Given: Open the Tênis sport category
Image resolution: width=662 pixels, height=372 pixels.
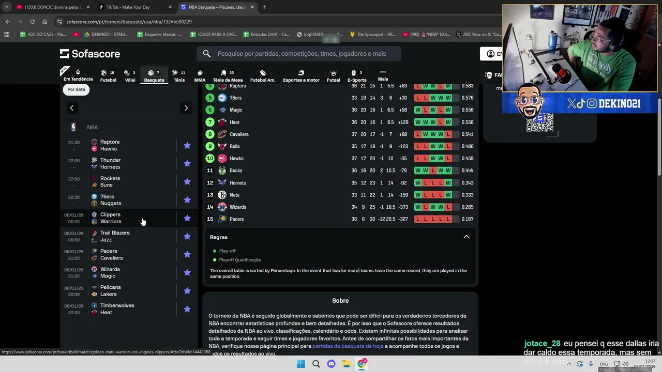Looking at the screenshot, I should pos(179,76).
